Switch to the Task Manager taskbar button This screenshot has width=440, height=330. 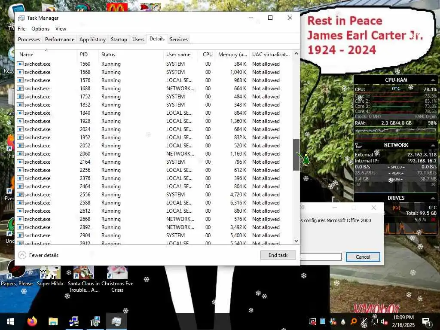click(x=116, y=321)
